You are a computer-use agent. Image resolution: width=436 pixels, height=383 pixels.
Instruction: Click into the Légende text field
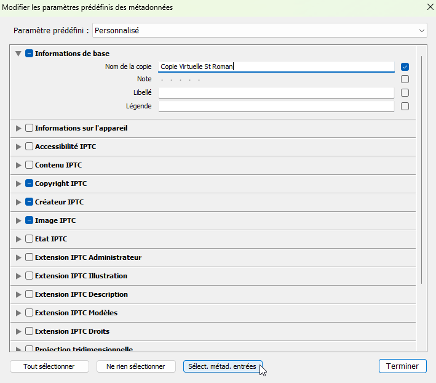pos(275,106)
